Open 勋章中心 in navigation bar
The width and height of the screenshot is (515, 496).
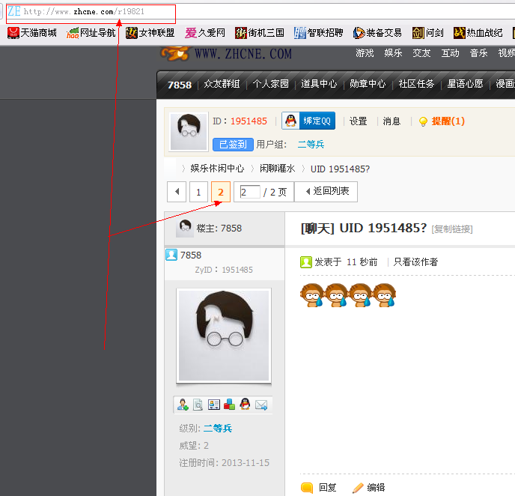tap(368, 84)
